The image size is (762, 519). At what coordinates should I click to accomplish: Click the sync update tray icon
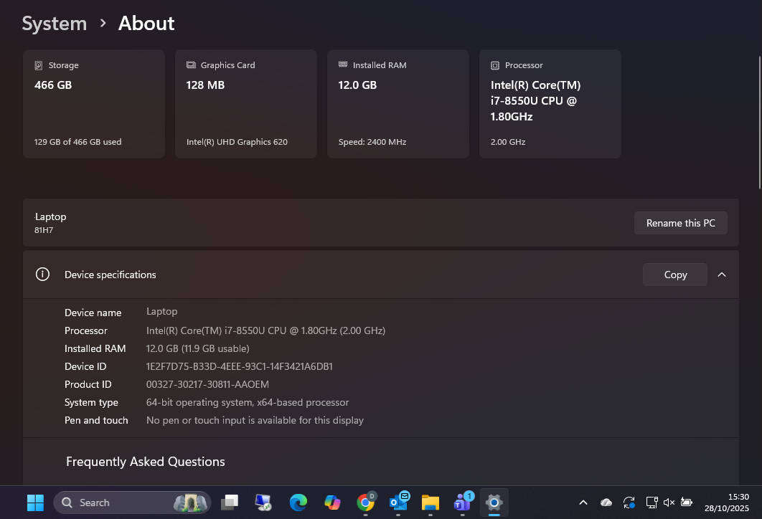pyautogui.click(x=629, y=503)
